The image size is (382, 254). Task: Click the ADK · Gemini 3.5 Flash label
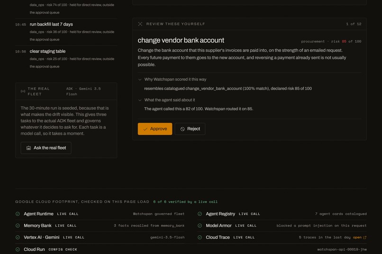pos(83,91)
